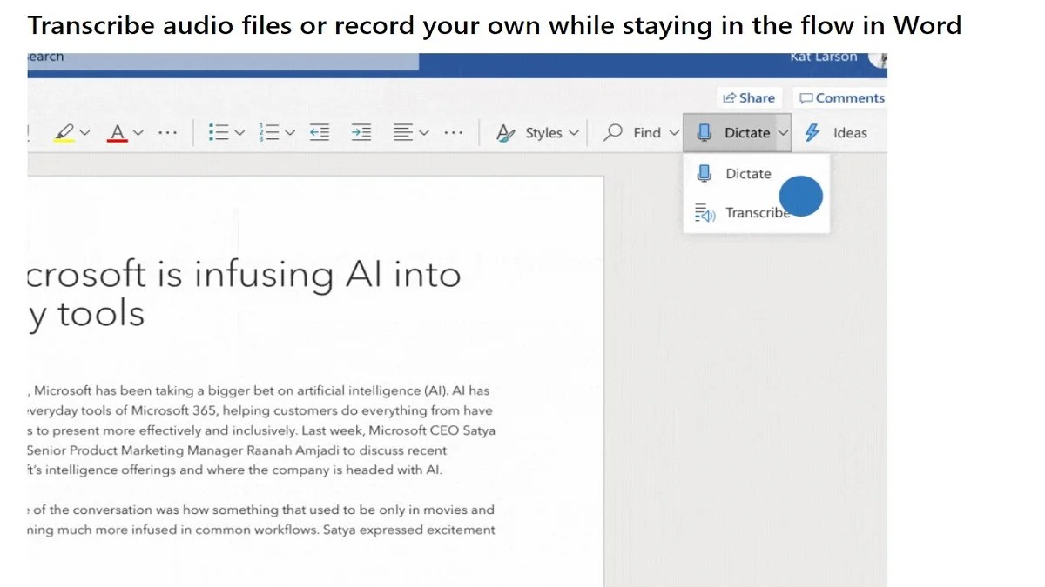Click into the Search box
Viewport: 1045px width, 587px height.
coord(222,61)
